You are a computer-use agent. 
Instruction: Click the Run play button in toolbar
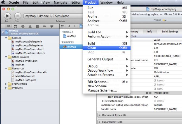click(x=7, y=16)
